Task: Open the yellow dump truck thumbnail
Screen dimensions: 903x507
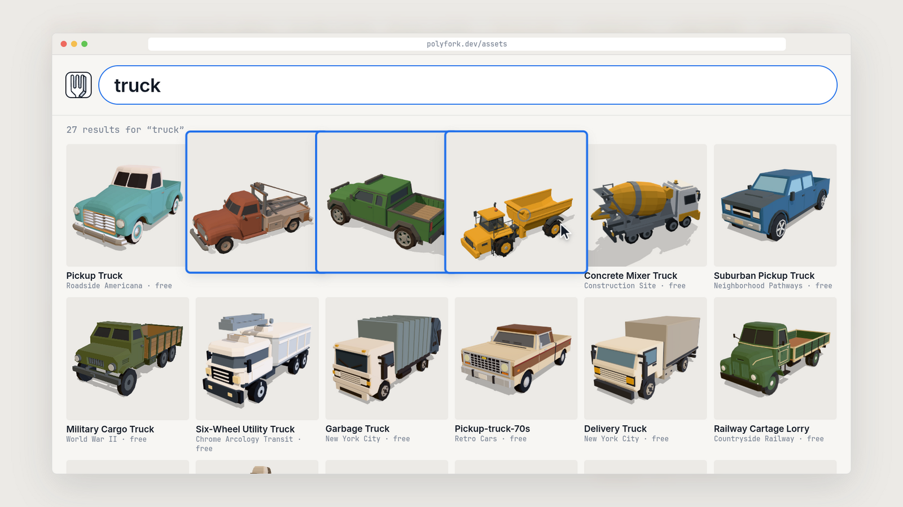Action: [x=516, y=202]
